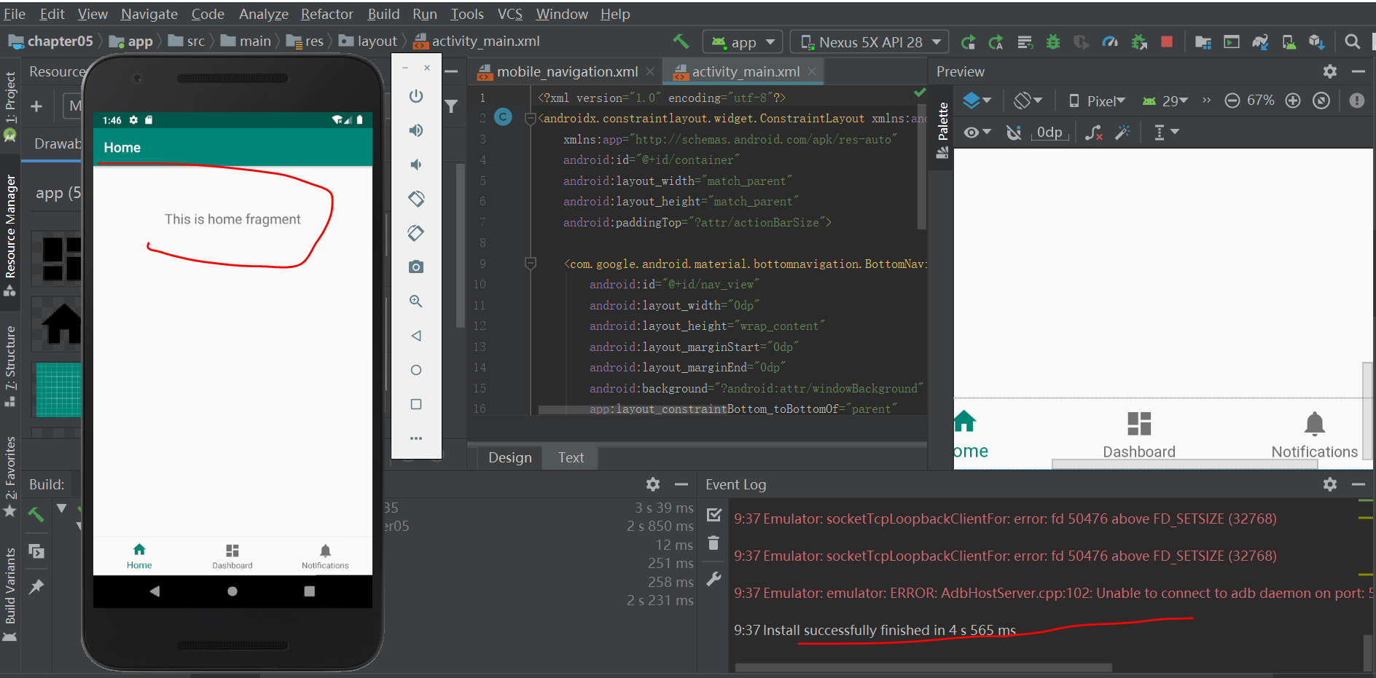Screen dimensions: 1376x678
Task: Open View Options eye dropdown in Preview
Action: tap(977, 133)
